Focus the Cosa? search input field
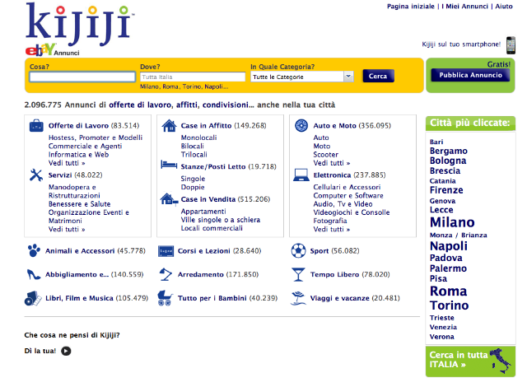 (x=82, y=77)
